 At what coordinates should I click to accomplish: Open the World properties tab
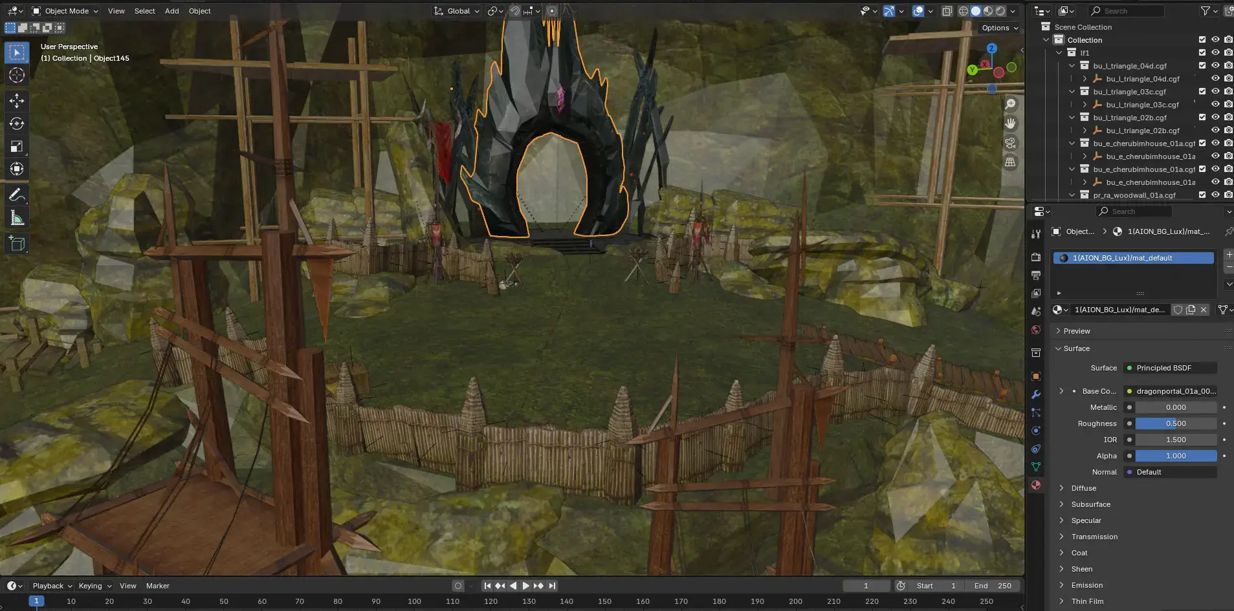coord(1036,330)
